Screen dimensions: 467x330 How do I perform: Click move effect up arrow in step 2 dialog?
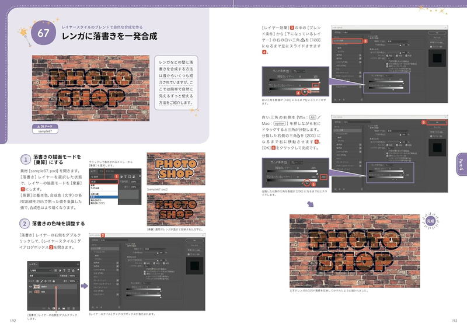tap(97, 307)
